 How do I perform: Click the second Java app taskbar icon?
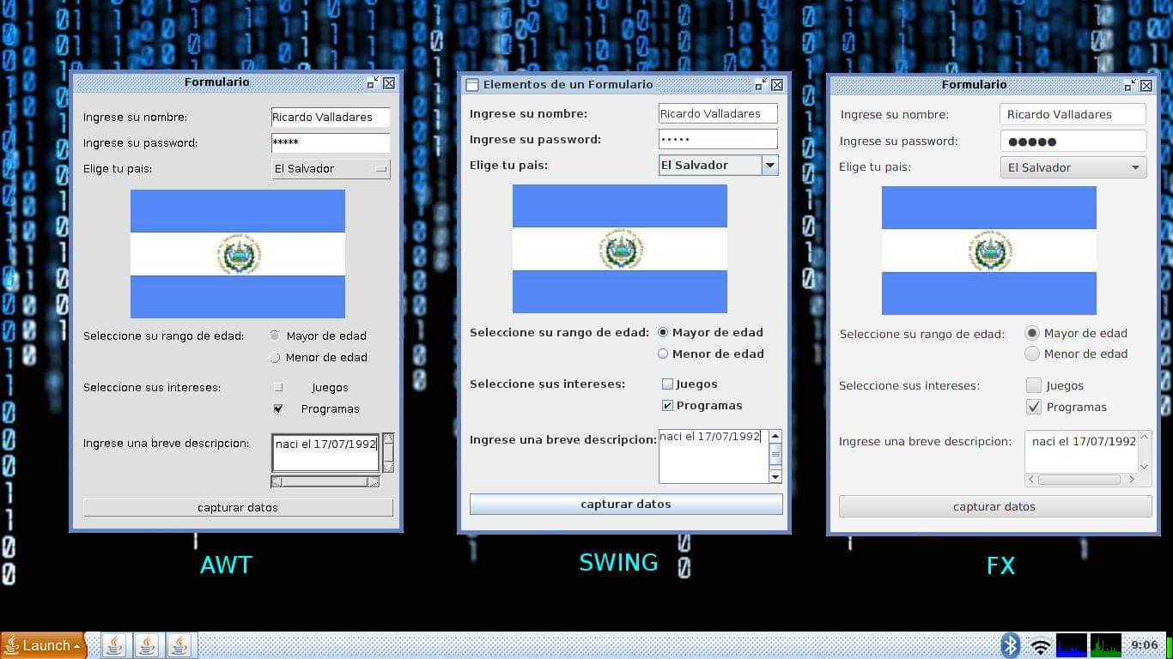[147, 645]
